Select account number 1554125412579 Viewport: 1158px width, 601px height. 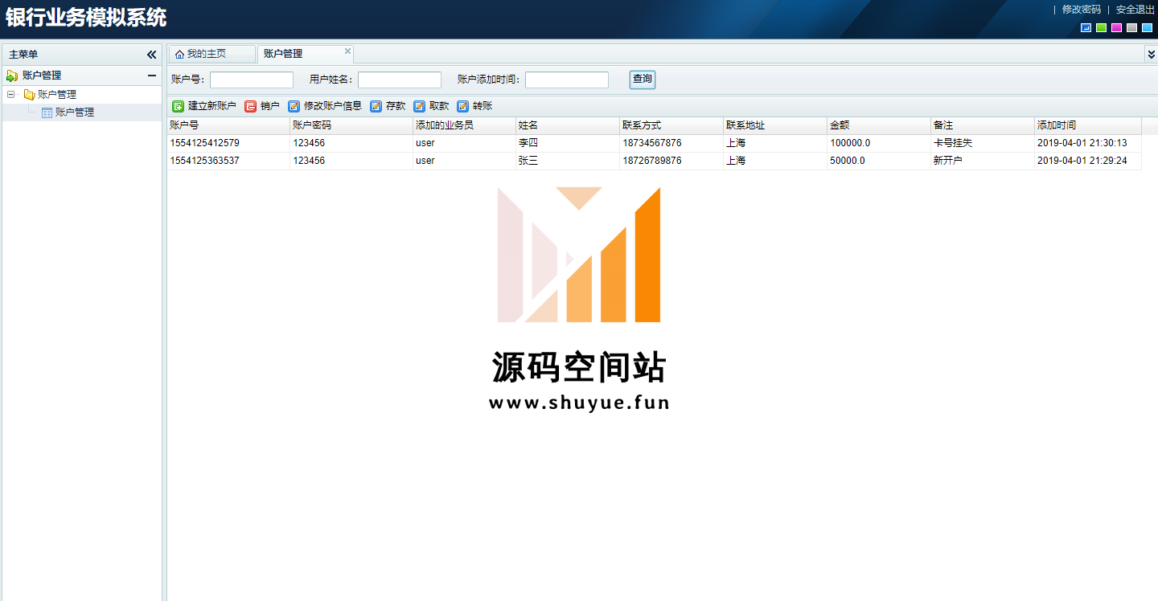(204, 143)
